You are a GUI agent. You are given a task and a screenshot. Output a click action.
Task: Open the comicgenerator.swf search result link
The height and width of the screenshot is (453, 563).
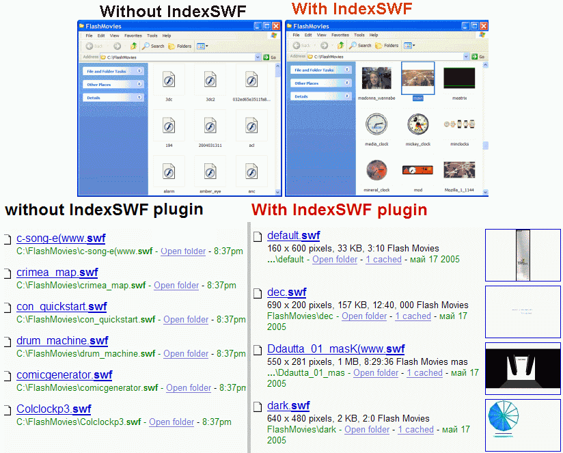(65, 374)
